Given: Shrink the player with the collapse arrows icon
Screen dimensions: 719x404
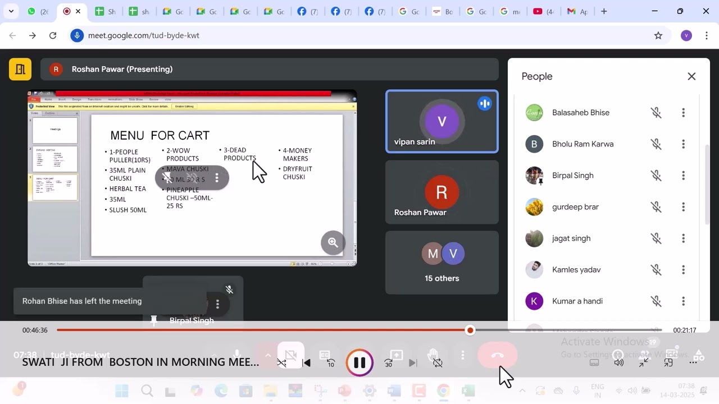Looking at the screenshot, I should [x=644, y=362].
